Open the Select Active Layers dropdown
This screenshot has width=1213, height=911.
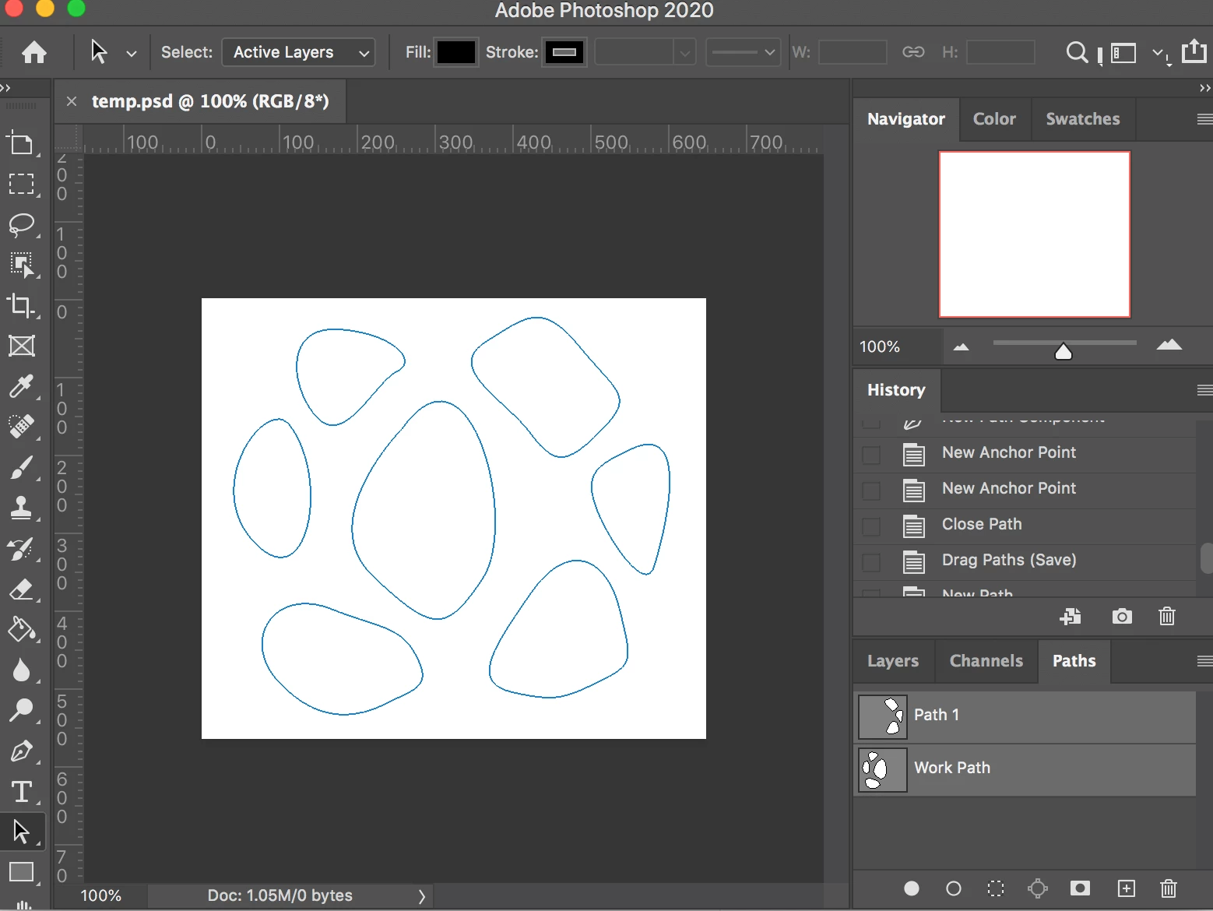[298, 52]
